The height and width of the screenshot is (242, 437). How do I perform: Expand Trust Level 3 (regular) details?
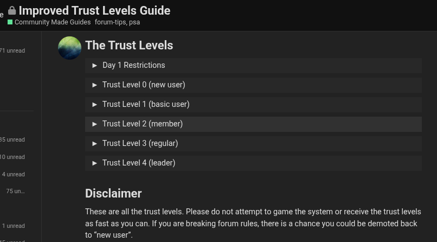pos(140,143)
